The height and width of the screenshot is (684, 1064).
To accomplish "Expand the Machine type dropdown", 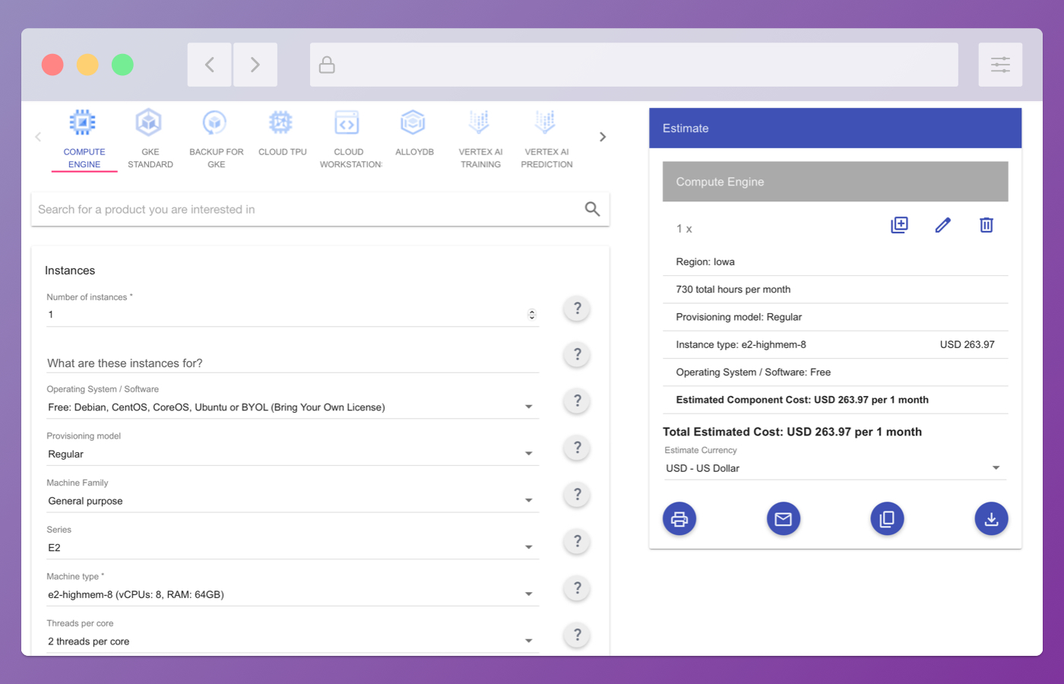I will click(x=293, y=595).
